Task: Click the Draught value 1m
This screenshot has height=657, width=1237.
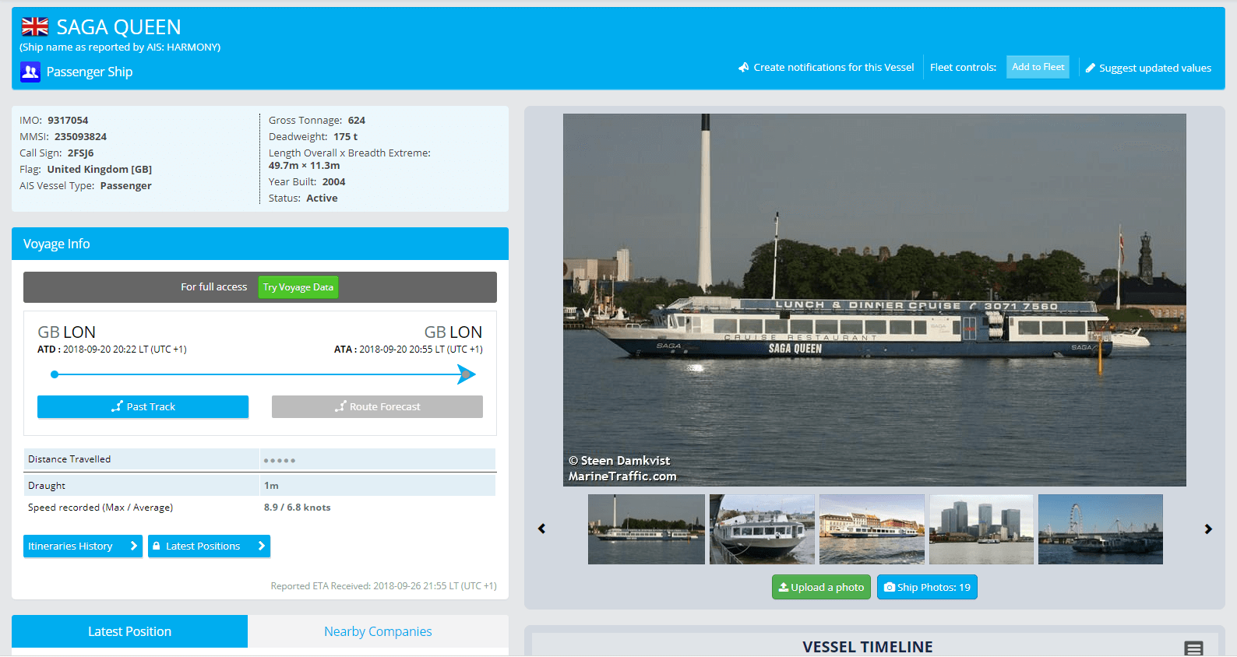Action: pyautogui.click(x=271, y=486)
